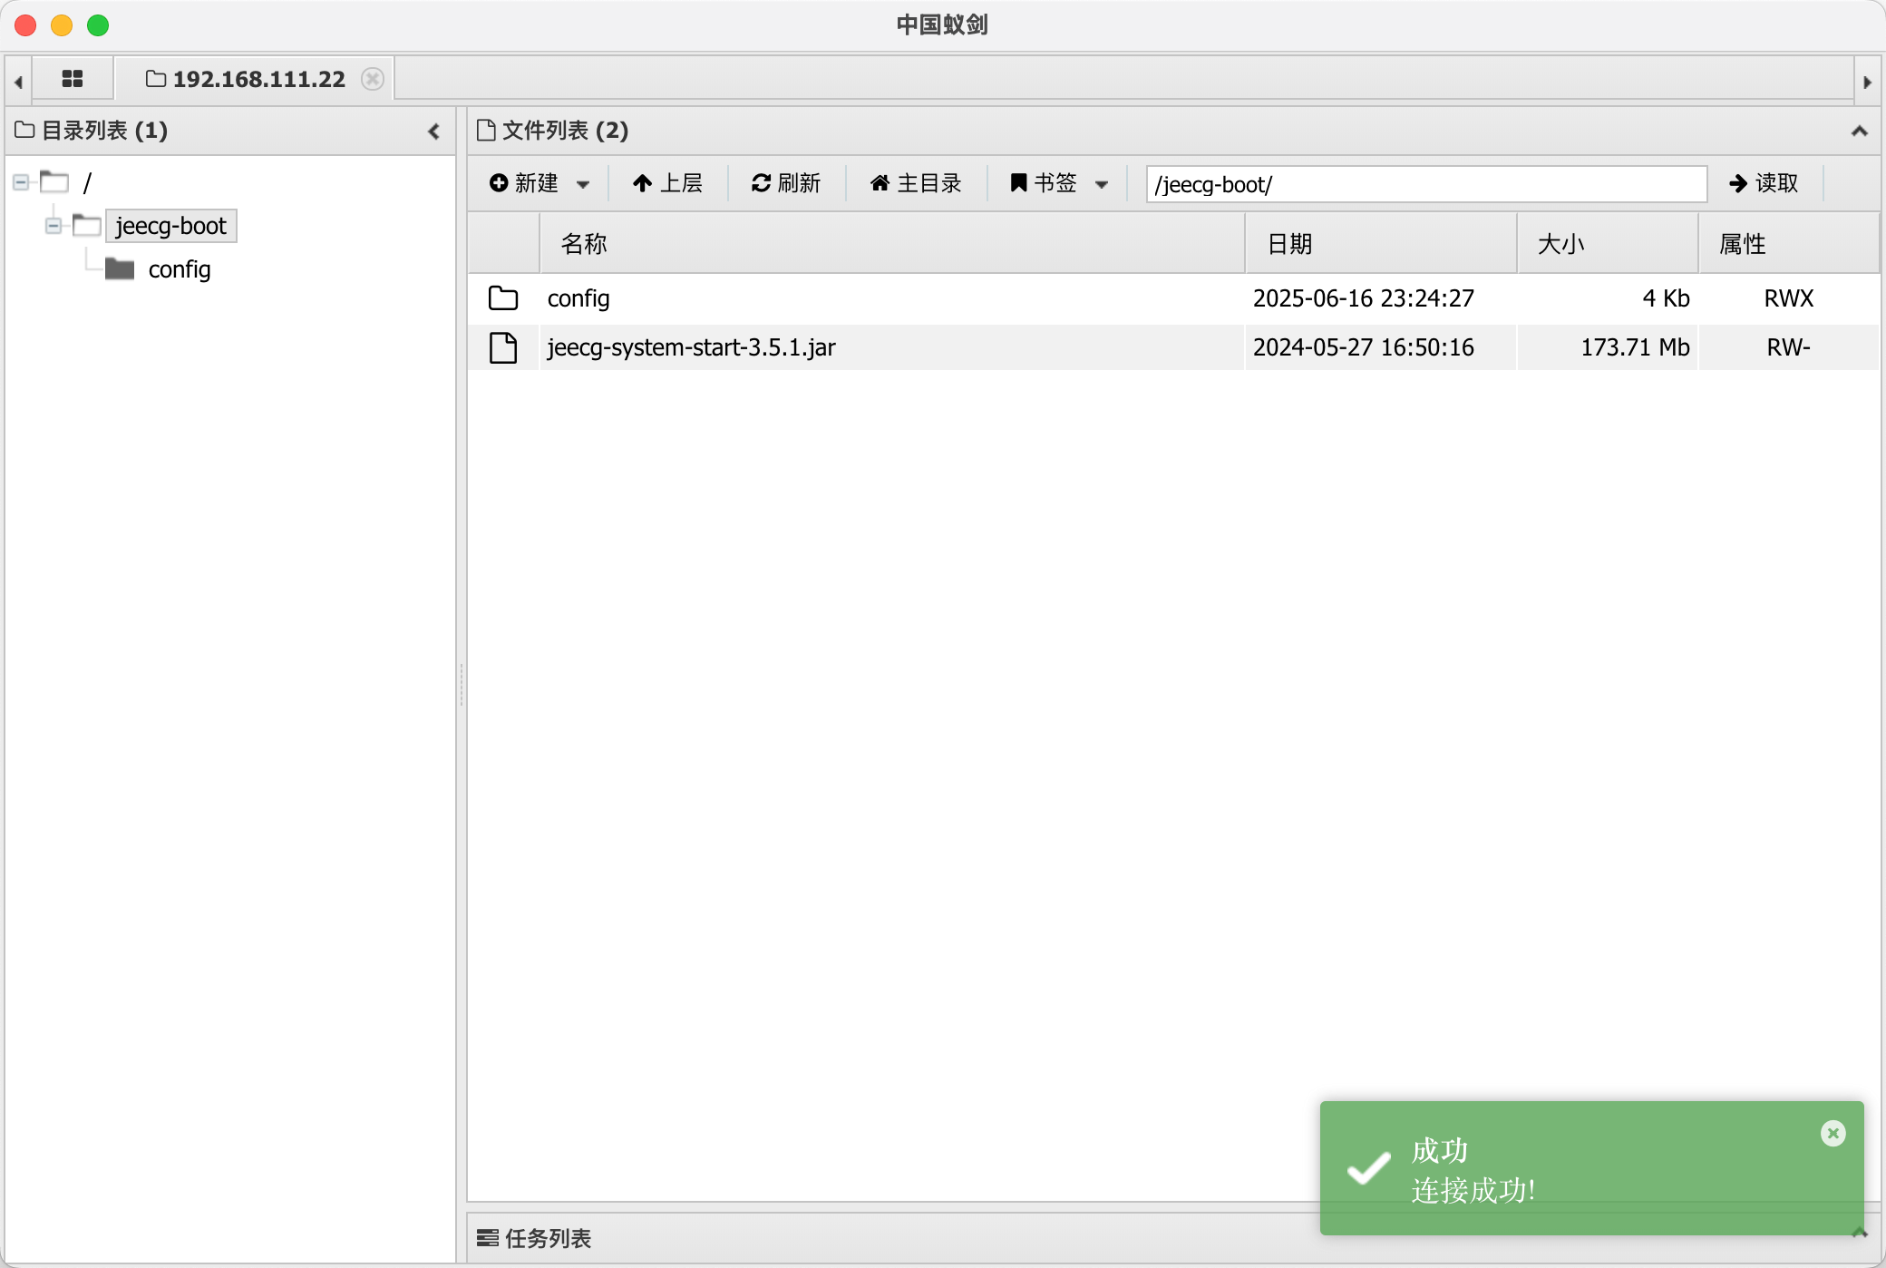The height and width of the screenshot is (1268, 1886).
Task: Collapse the file list panel
Action: (x=1859, y=132)
